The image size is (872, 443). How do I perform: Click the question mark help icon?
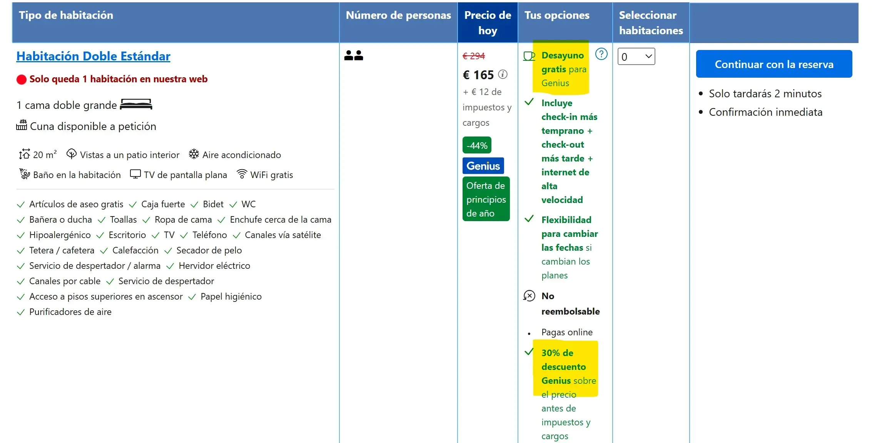point(601,54)
